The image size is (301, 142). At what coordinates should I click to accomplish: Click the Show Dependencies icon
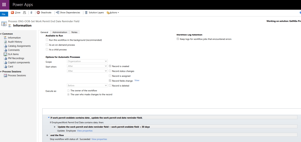point(57,13)
